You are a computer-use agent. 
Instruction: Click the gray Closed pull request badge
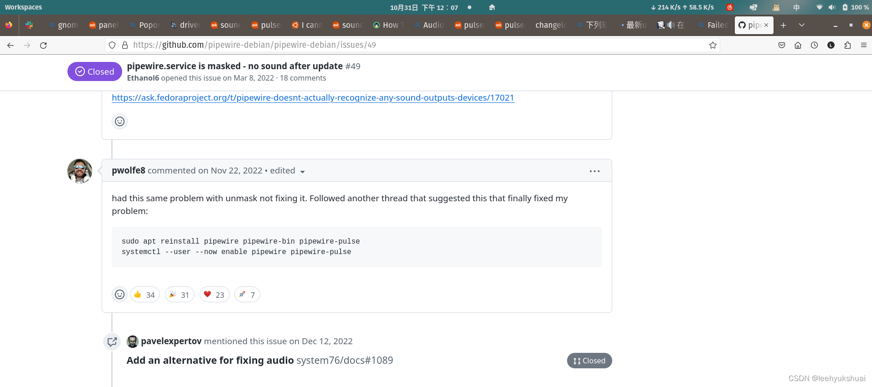tap(589, 361)
